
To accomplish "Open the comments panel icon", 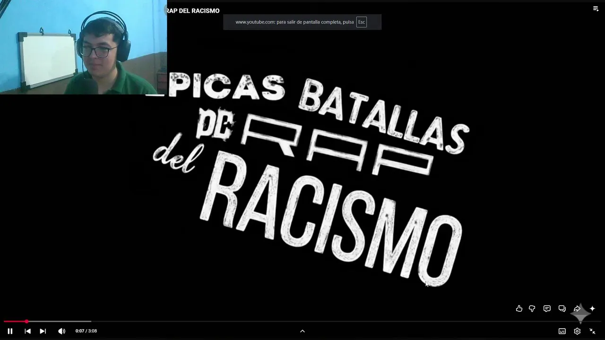I will 547,308.
